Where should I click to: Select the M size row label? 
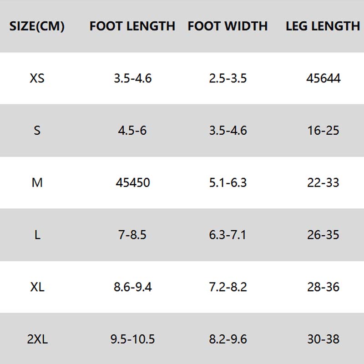coord(37,183)
